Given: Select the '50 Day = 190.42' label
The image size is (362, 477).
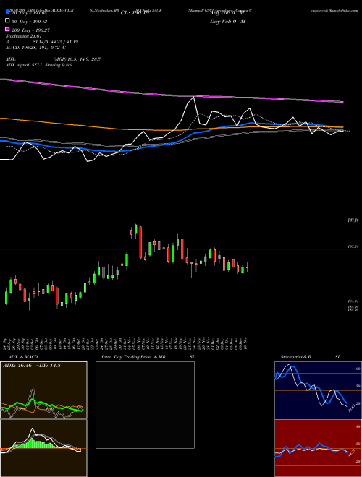Looking at the screenshot, I should 29,22.
